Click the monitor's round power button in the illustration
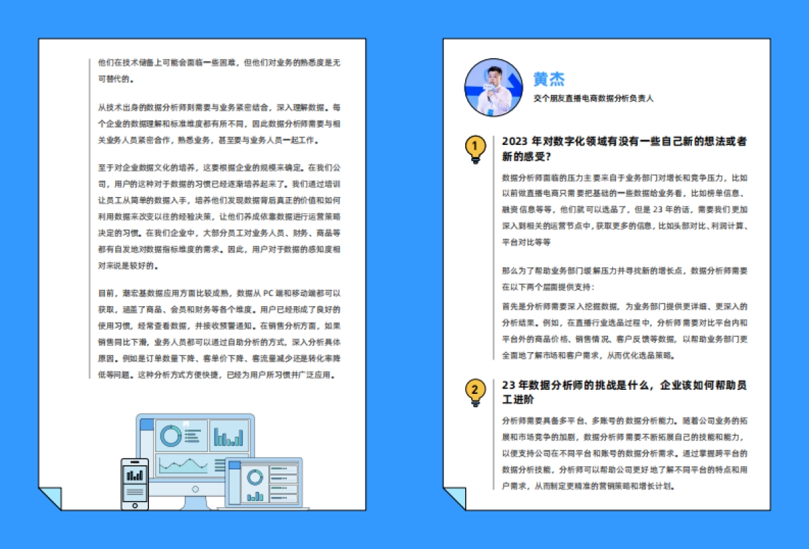Viewport: 809px width, 549px height. 196,488
